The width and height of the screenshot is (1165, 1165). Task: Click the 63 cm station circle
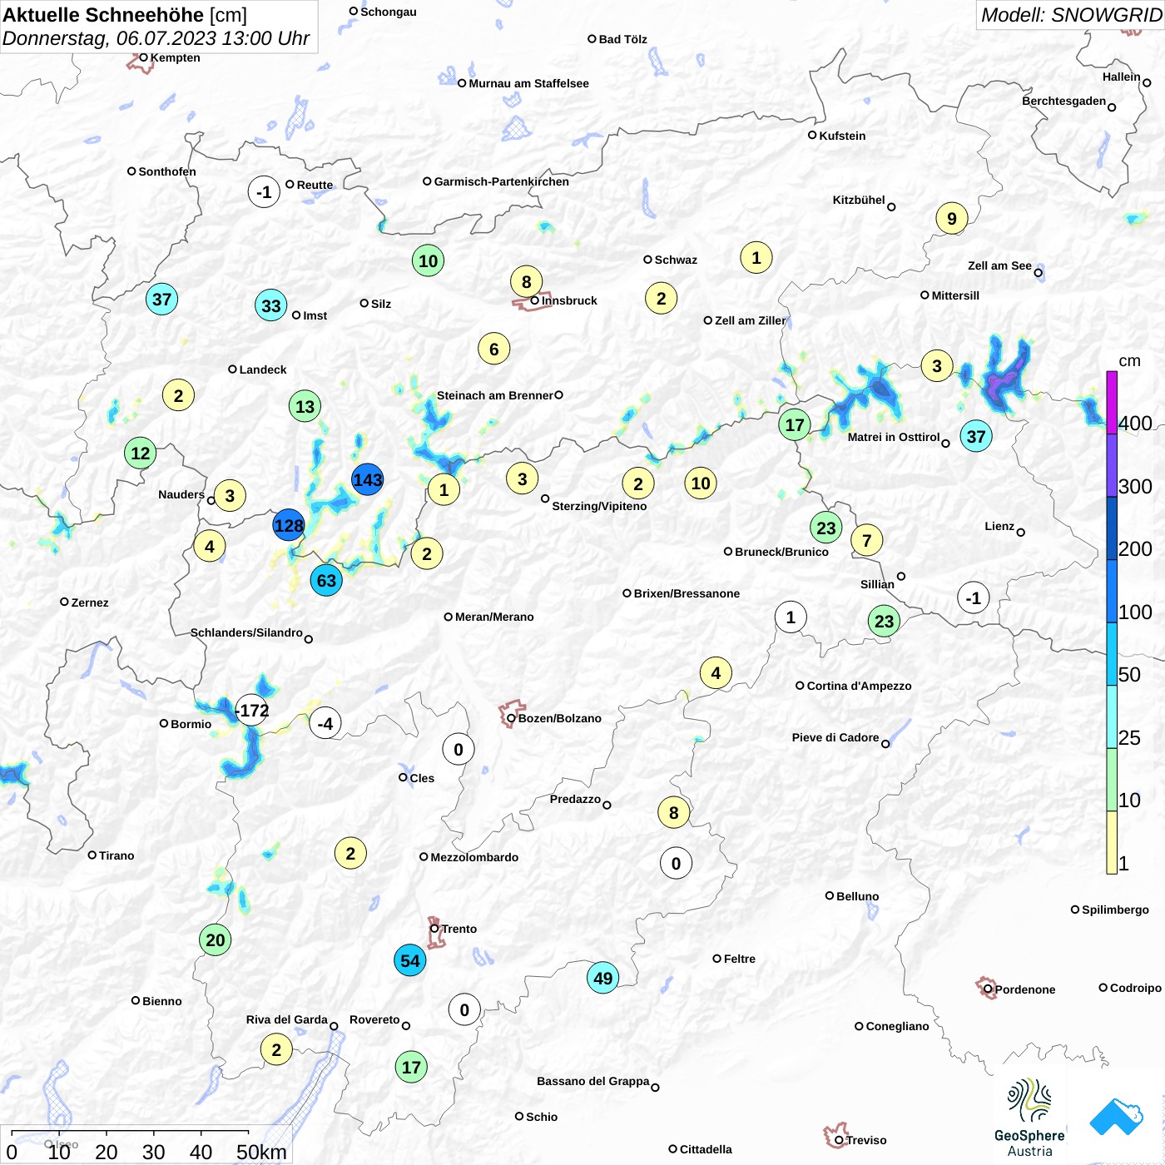coord(326,580)
